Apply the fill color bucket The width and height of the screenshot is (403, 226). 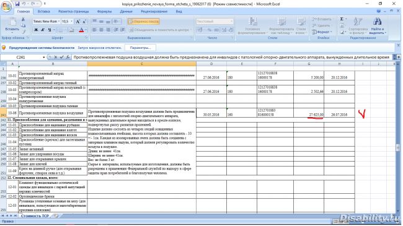[72, 30]
